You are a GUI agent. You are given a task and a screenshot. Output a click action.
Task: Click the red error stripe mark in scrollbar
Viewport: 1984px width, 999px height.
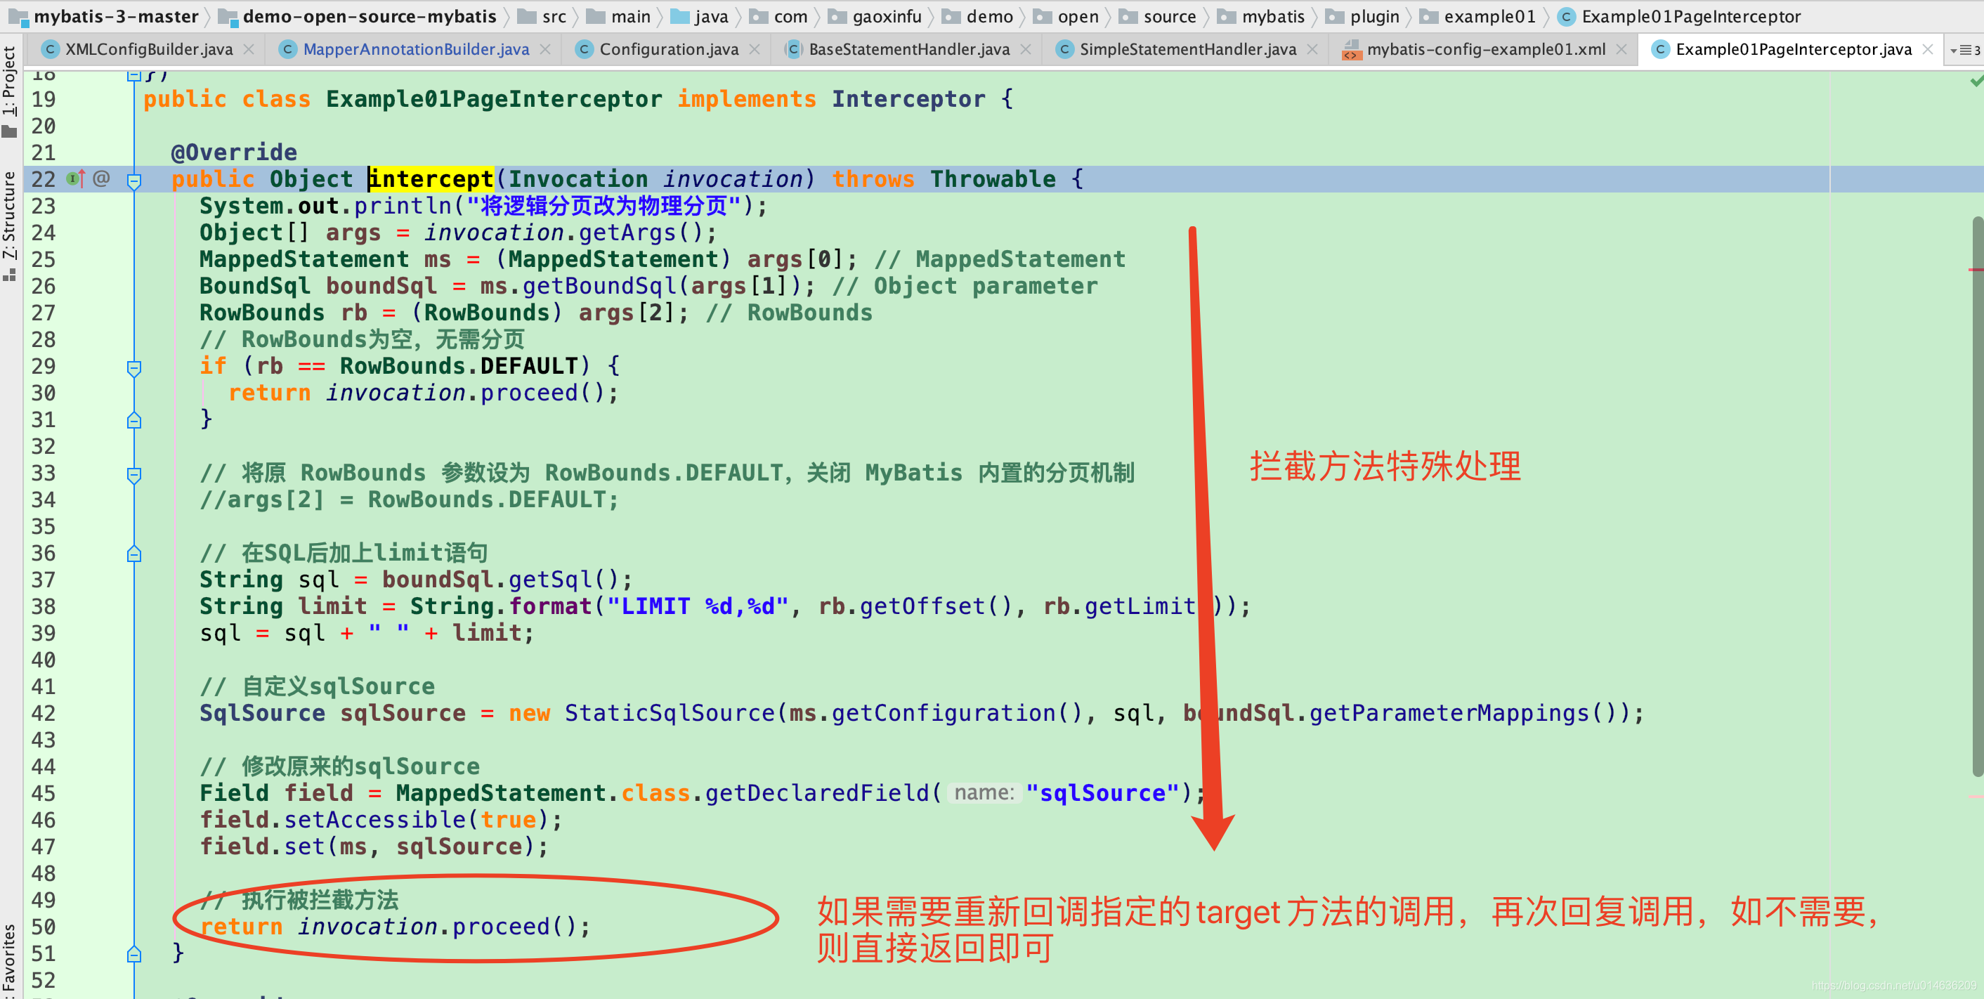[x=1976, y=270]
